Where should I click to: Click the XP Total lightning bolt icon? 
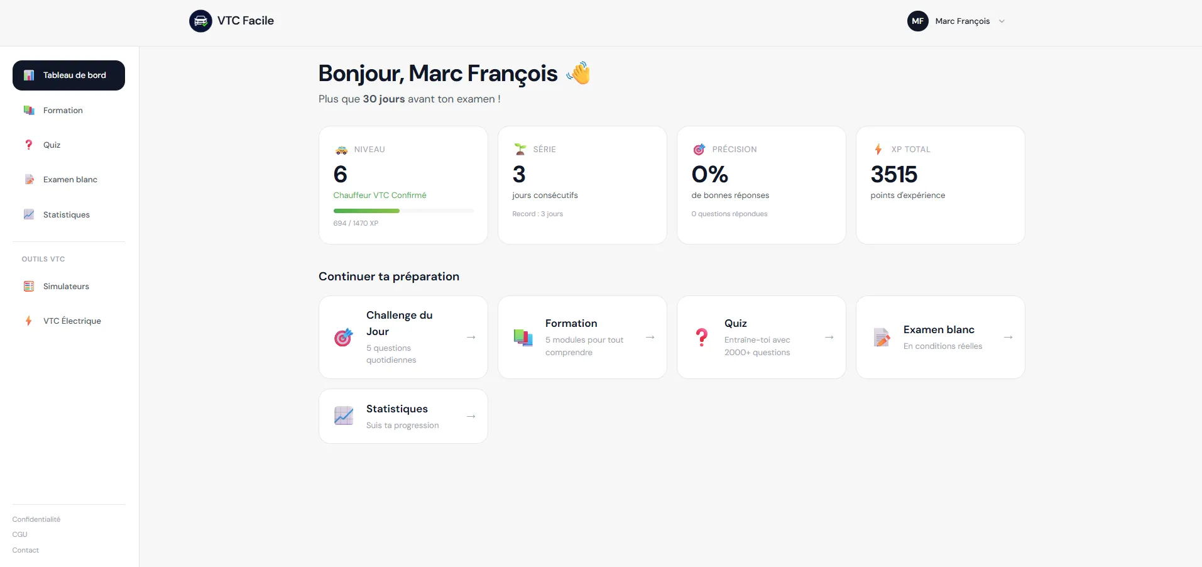coord(877,149)
